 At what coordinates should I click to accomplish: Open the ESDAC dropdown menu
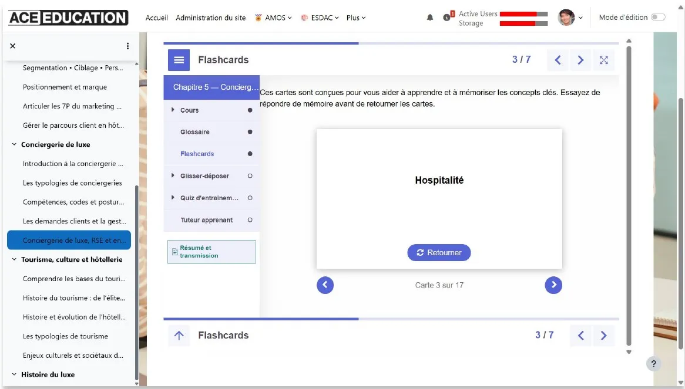pyautogui.click(x=320, y=18)
